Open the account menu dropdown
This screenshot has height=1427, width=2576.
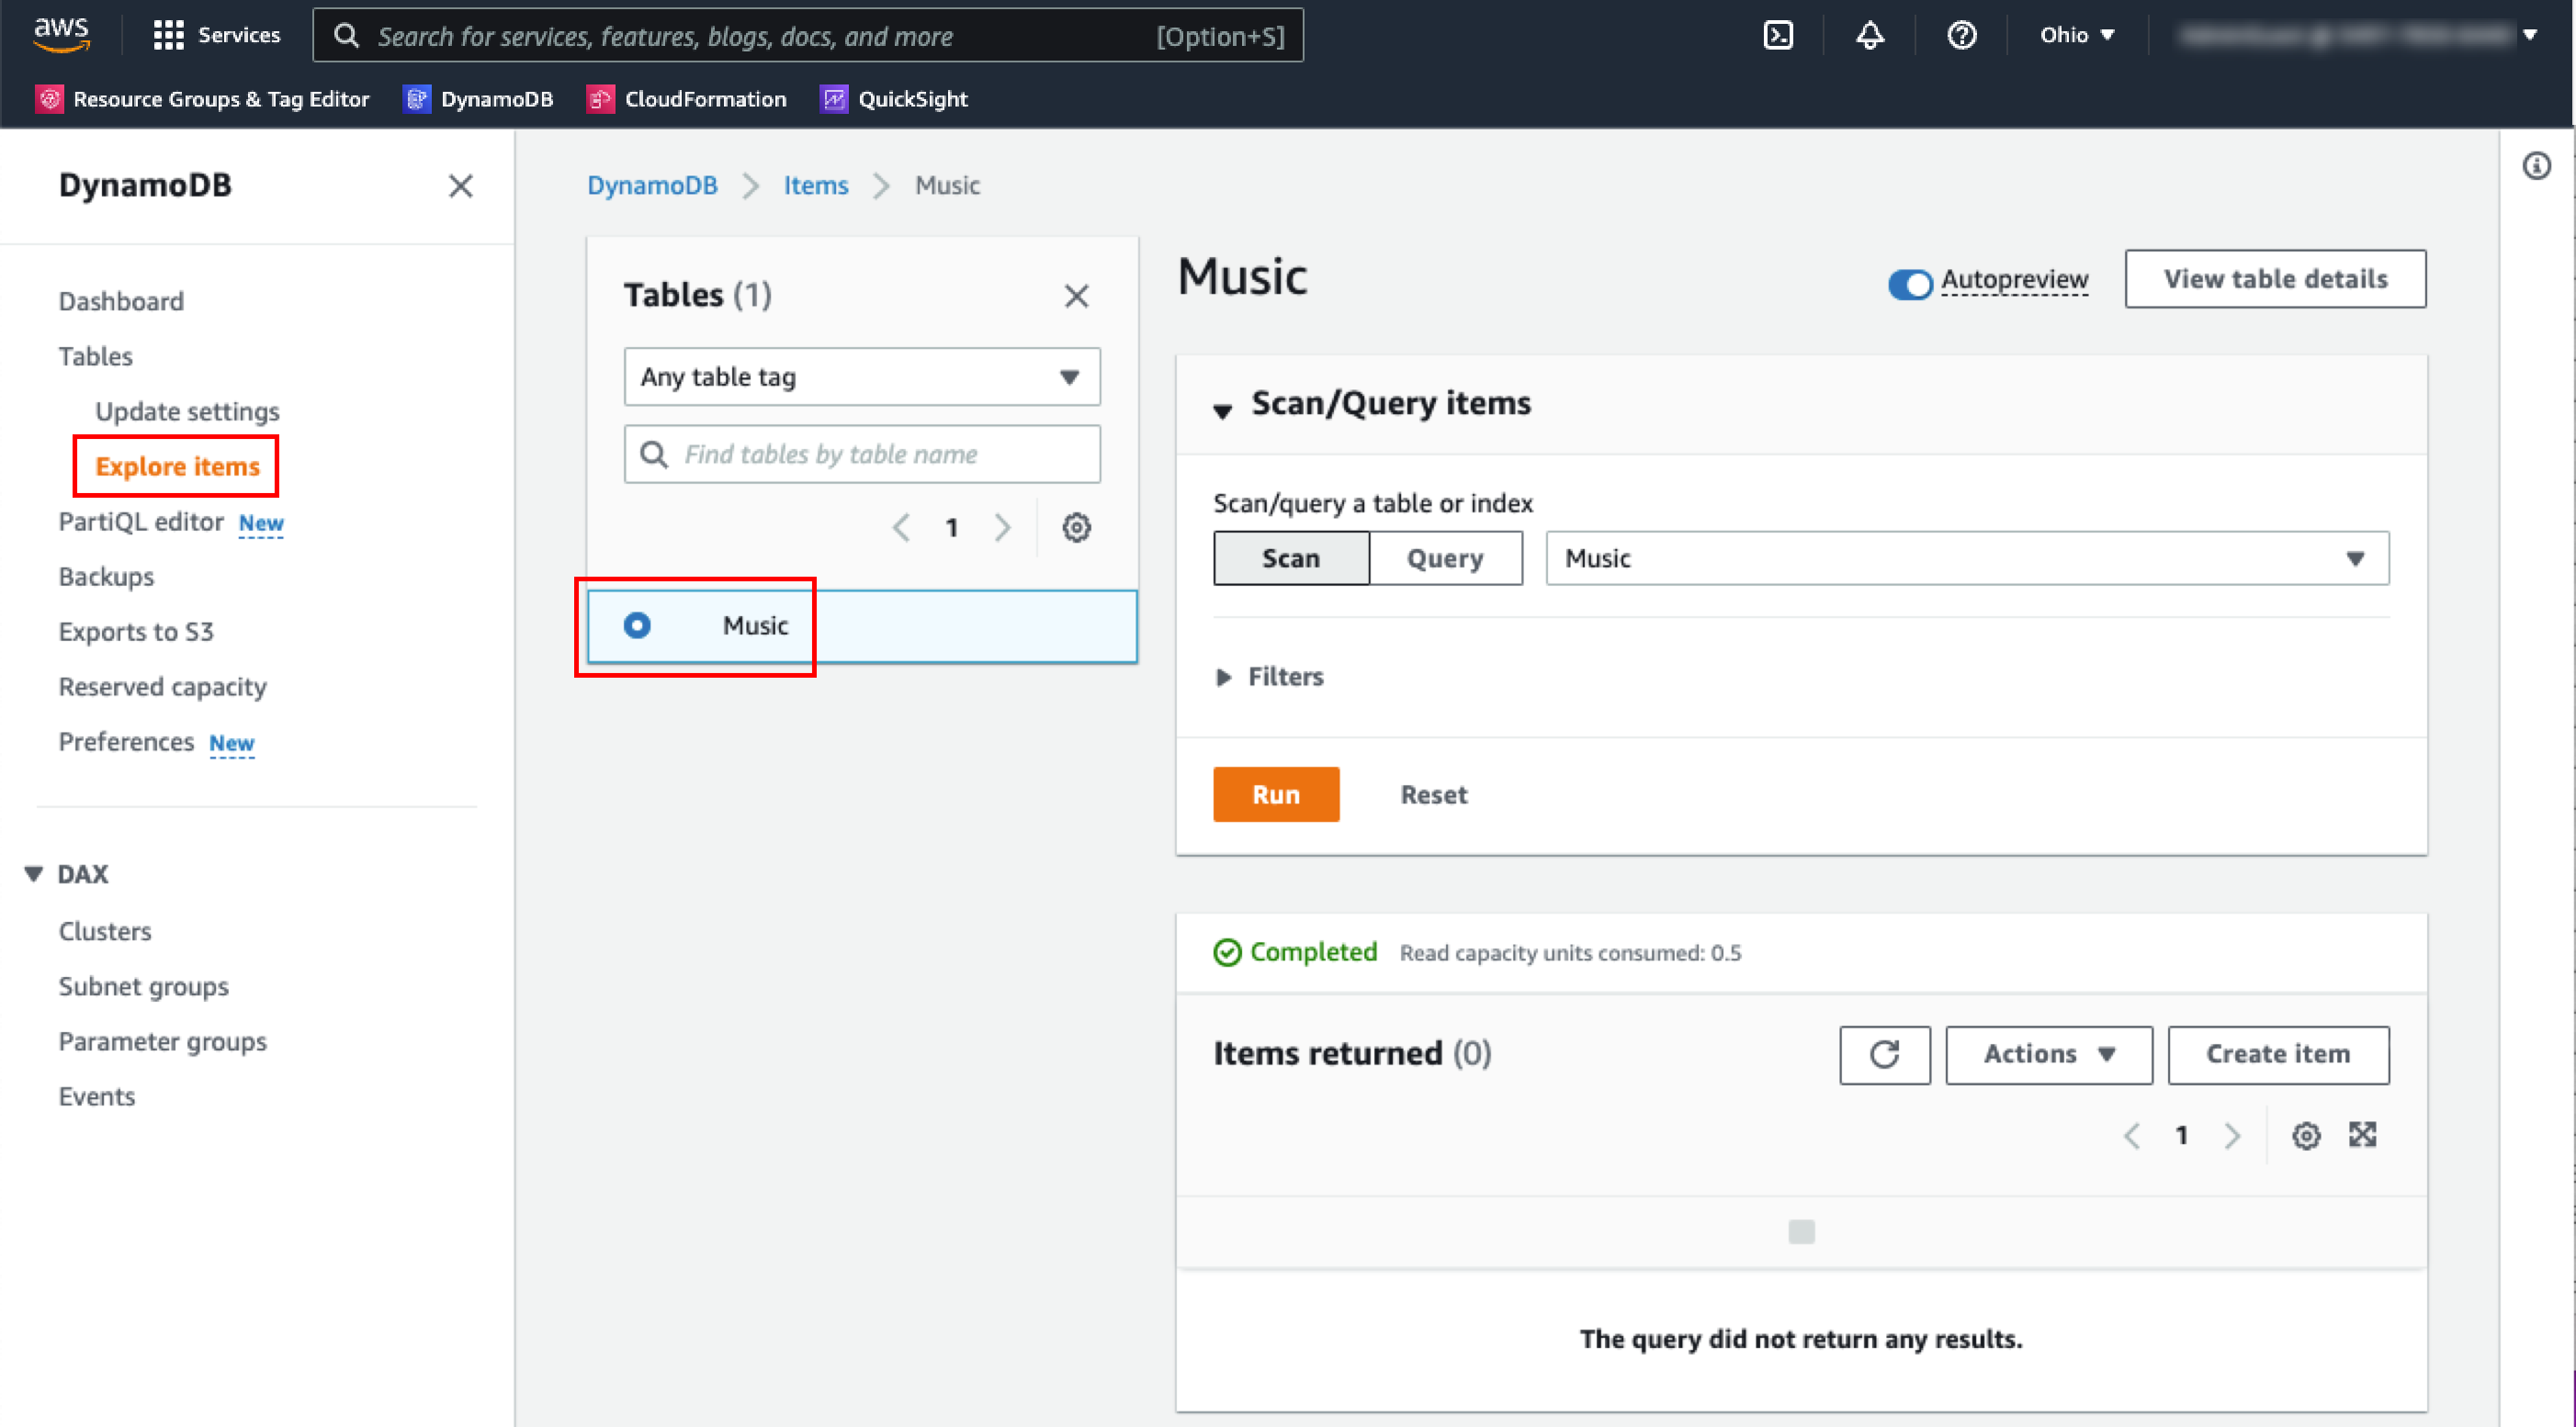(2360, 35)
